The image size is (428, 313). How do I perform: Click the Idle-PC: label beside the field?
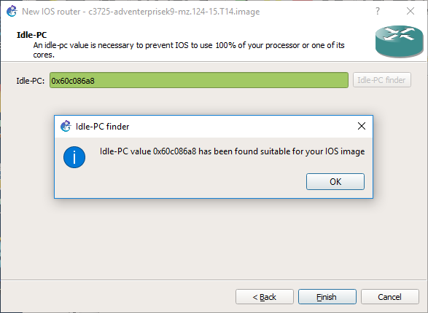[31, 81]
